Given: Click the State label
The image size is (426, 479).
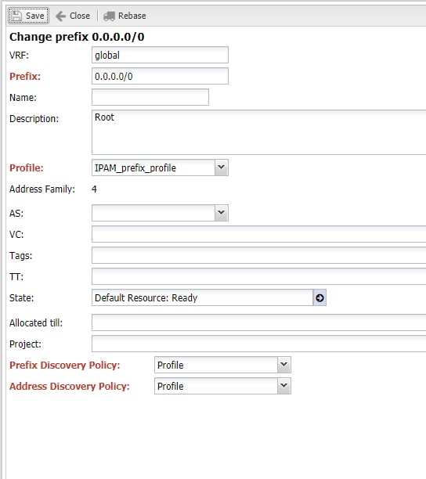Looking at the screenshot, I should 21,298.
